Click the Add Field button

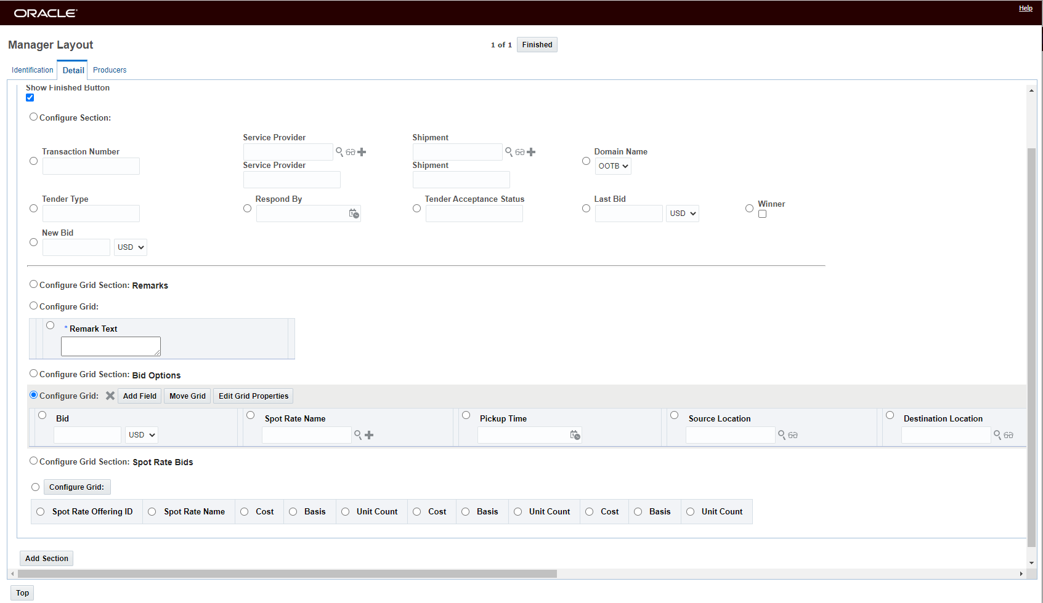(x=140, y=396)
